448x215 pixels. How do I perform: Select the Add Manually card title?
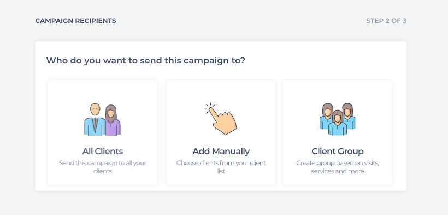click(221, 151)
